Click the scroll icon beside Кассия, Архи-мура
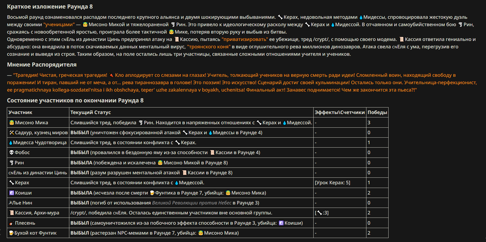Viewport: 486px width, 242px height. tap(12, 213)
